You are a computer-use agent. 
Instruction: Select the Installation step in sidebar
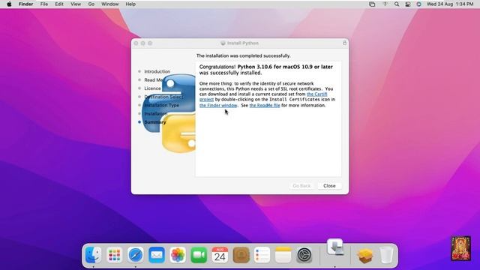coord(155,113)
